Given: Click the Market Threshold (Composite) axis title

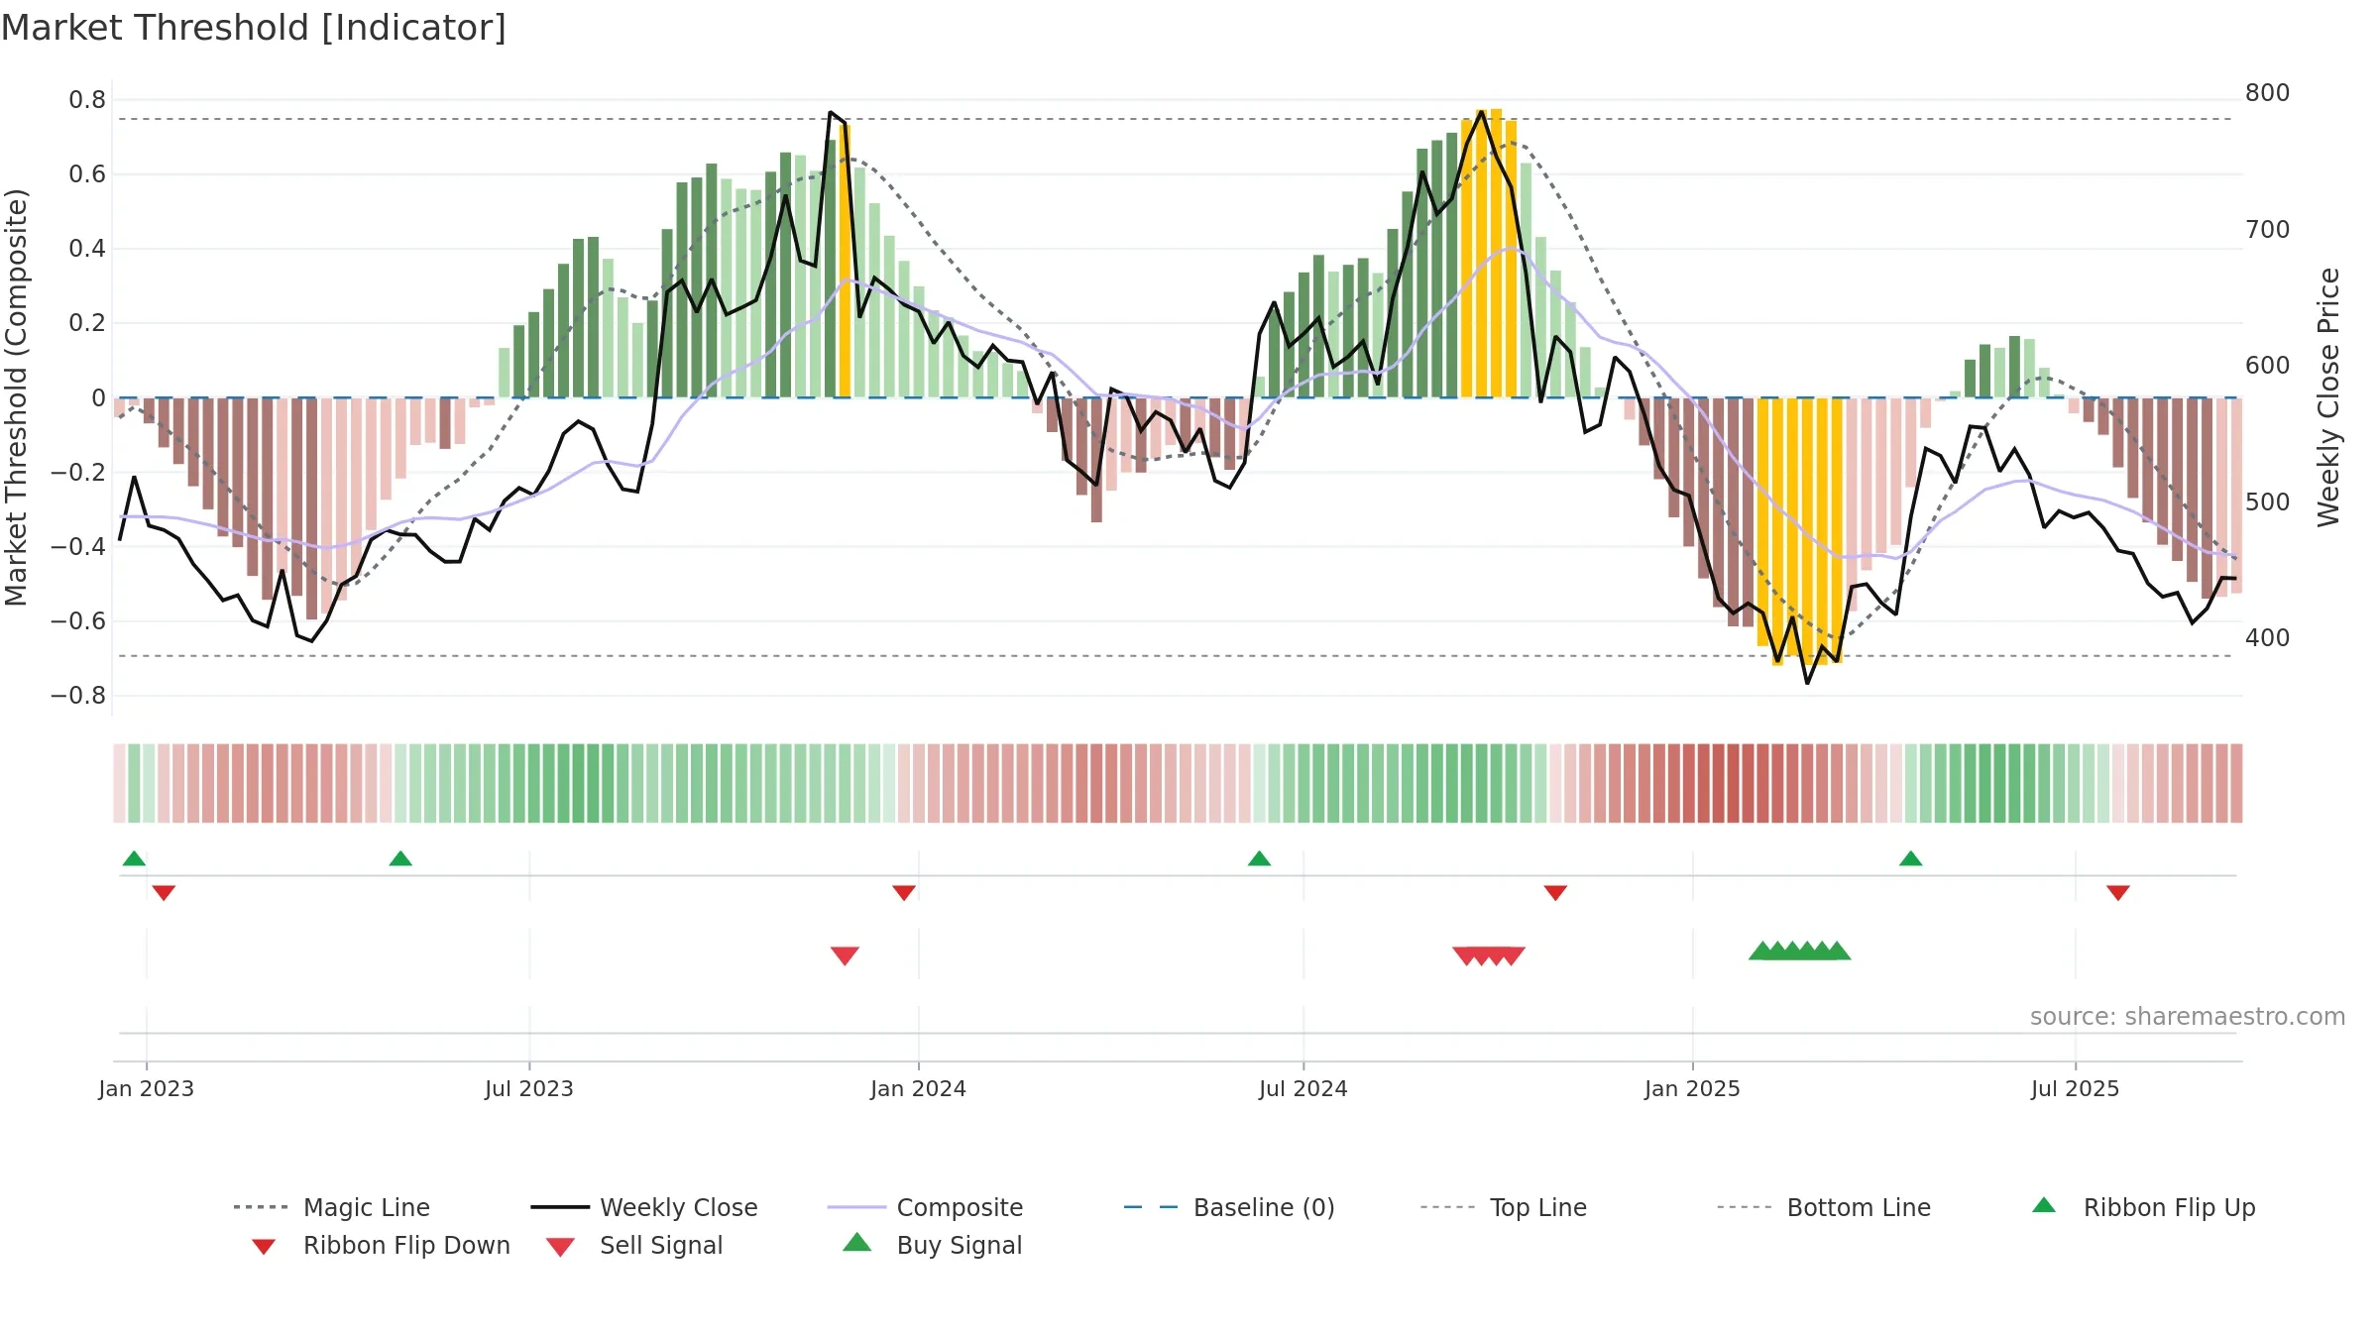Looking at the screenshot, I should coord(16,396).
